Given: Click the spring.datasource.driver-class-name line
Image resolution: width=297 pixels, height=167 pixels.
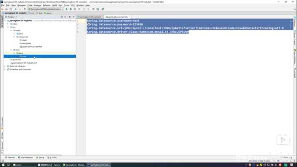Looking at the screenshot, I should tap(138, 32).
